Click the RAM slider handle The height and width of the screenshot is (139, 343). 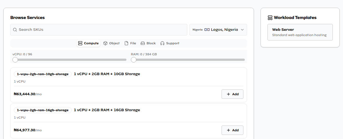click(134, 60)
